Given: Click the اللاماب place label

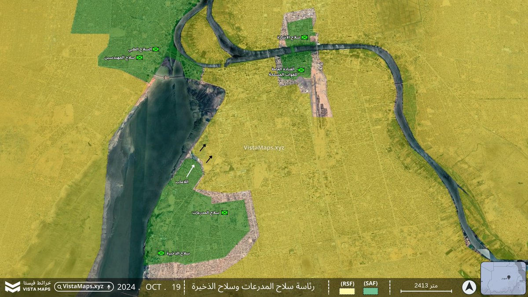Looking at the screenshot, I should (181, 181).
